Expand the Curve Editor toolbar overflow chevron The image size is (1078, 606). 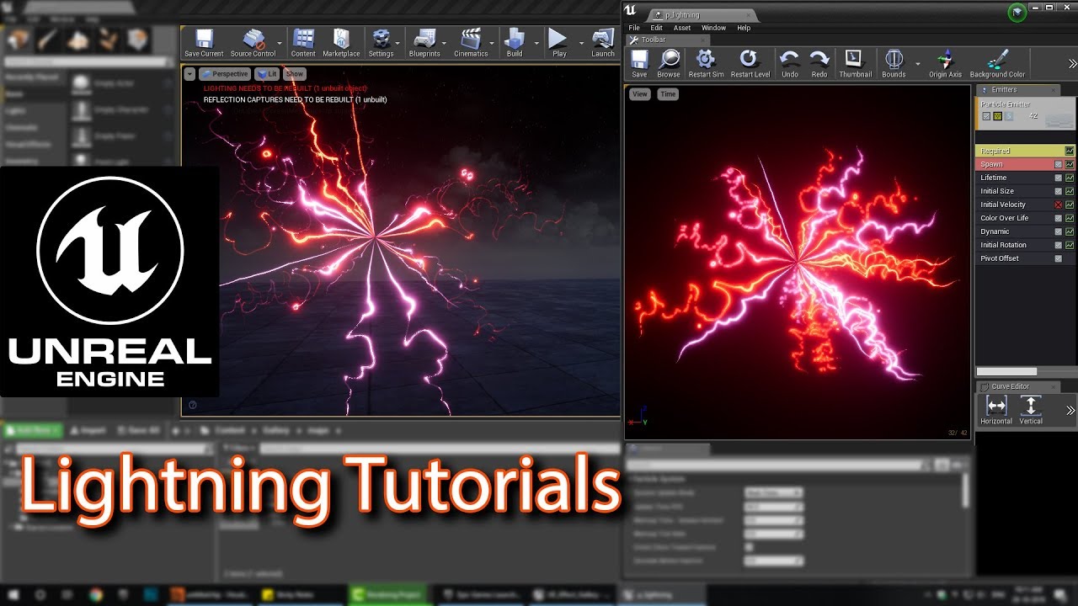pyautogui.click(x=1070, y=411)
